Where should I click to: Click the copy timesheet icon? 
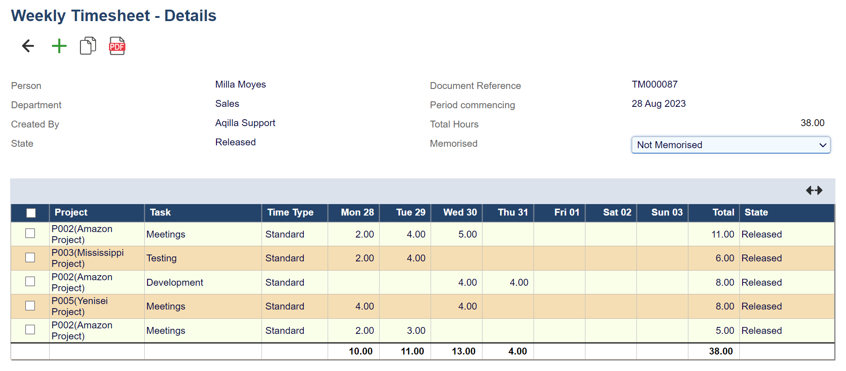[x=88, y=46]
